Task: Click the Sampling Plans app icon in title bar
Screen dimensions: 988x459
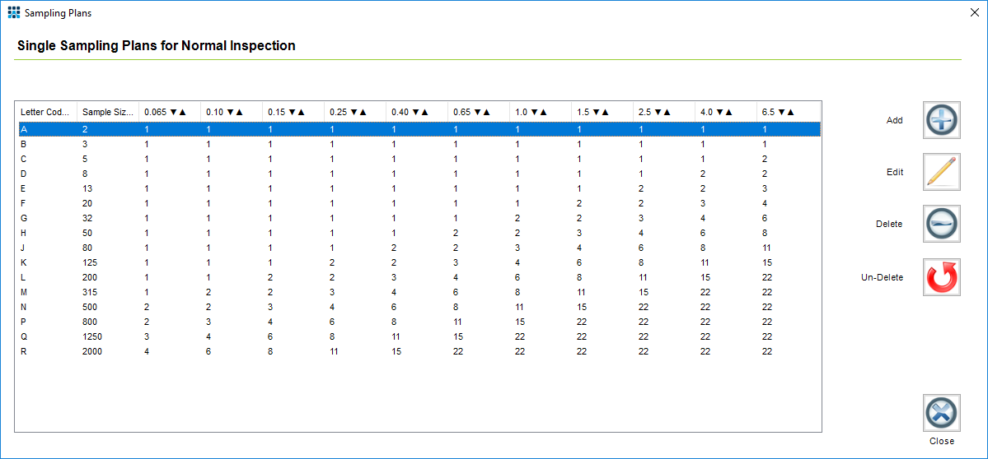Action: 14,13
